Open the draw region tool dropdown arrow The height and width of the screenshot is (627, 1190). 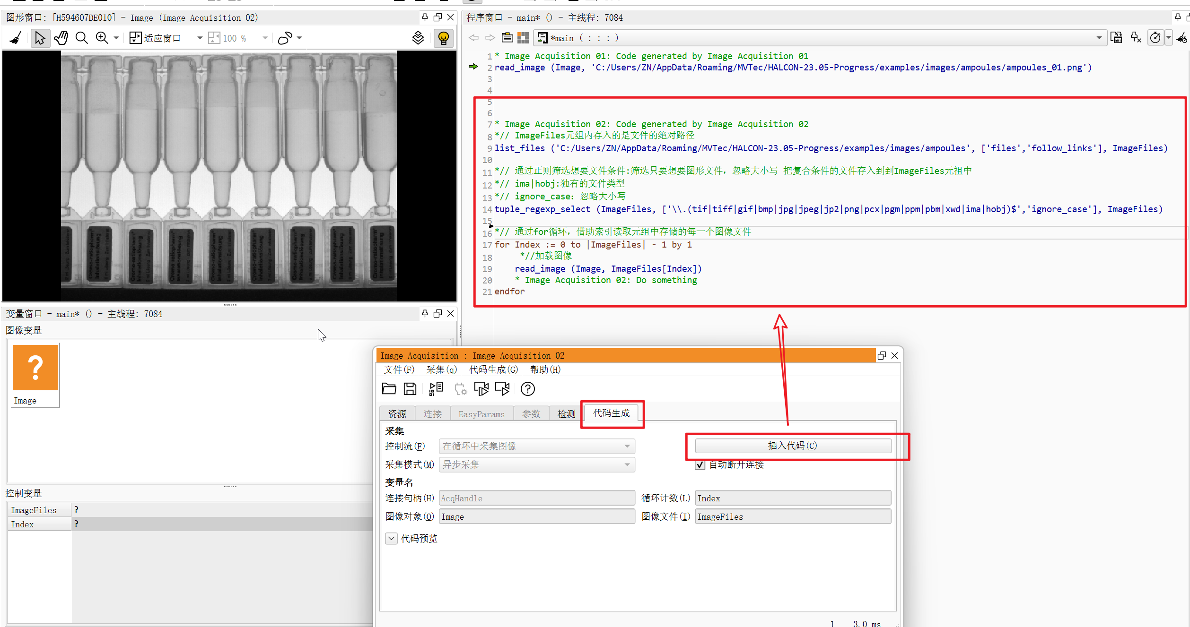point(299,38)
